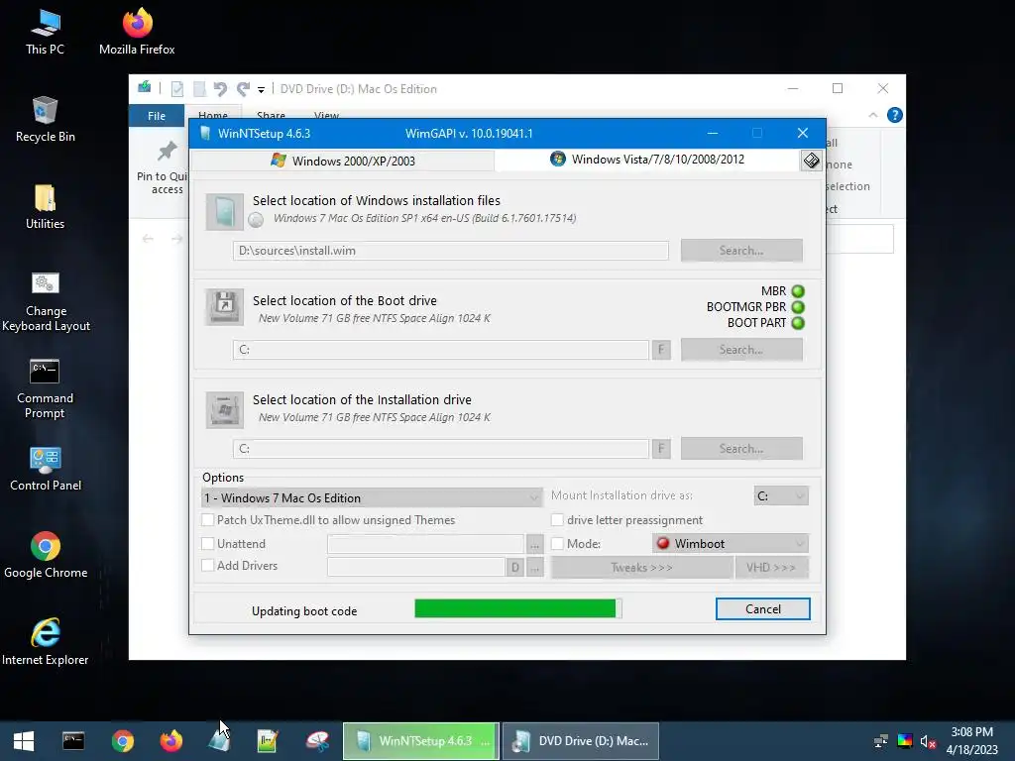Open the taskbar icon left of WinNTSetup

(317, 741)
